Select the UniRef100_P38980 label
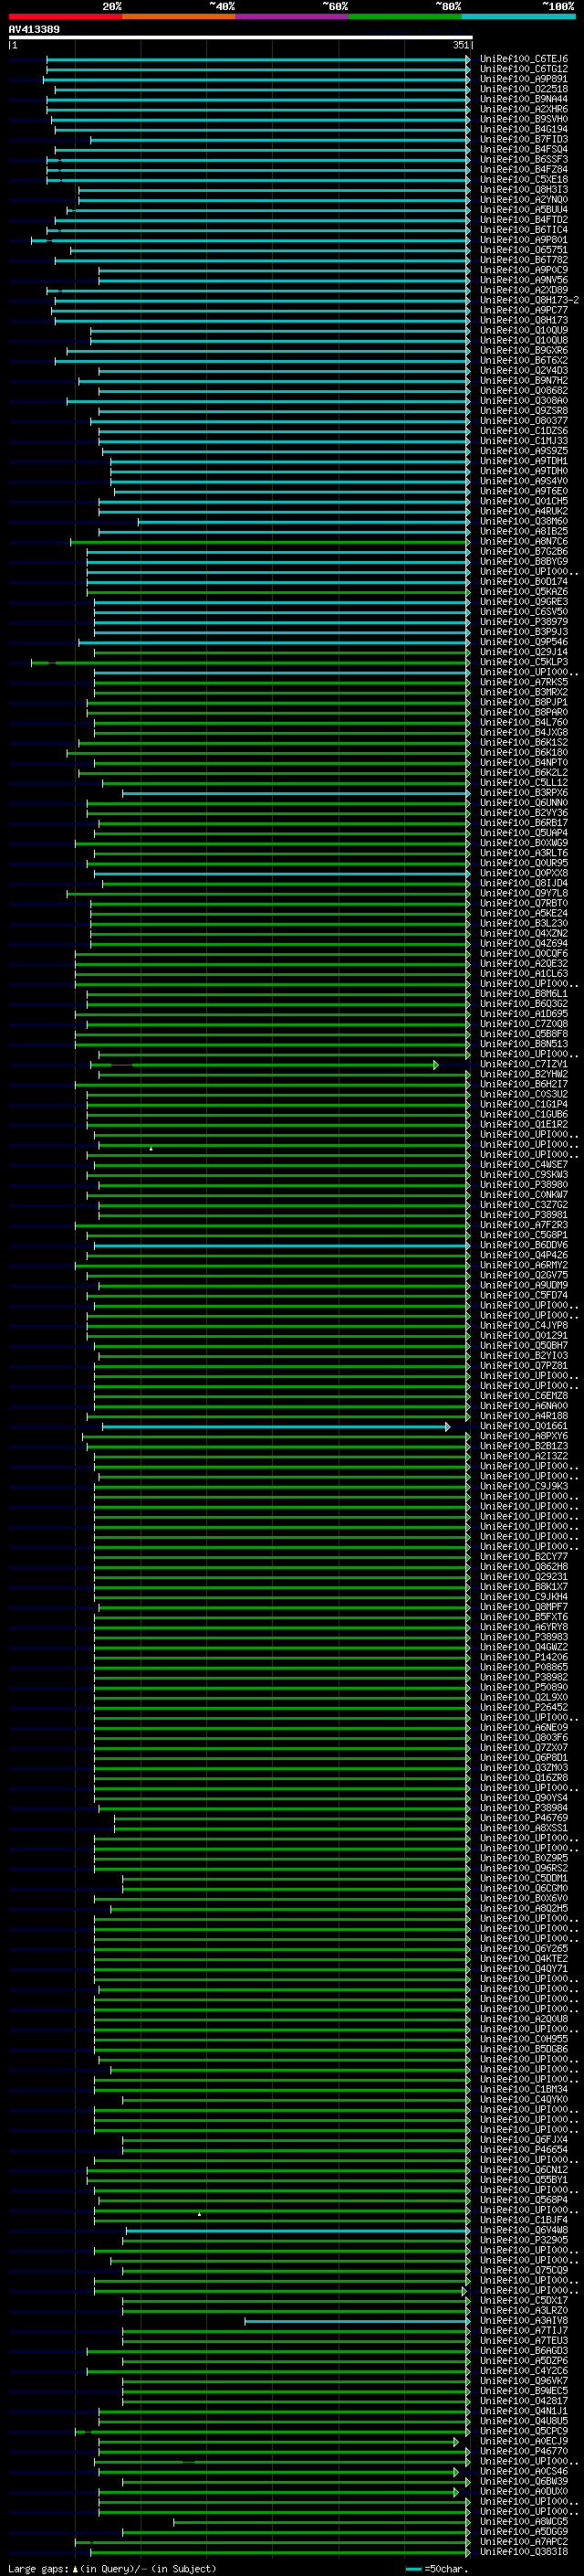The height and width of the screenshot is (2576, 584). 524,1185
